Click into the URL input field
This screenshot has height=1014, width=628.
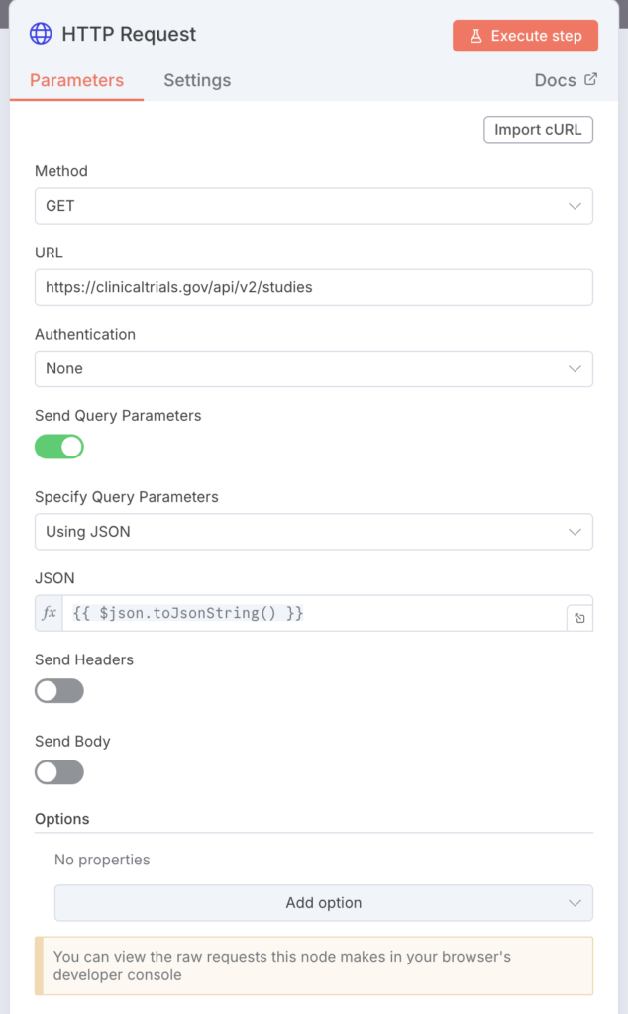click(x=313, y=287)
